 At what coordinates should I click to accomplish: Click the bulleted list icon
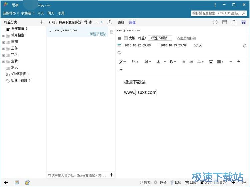(183, 62)
